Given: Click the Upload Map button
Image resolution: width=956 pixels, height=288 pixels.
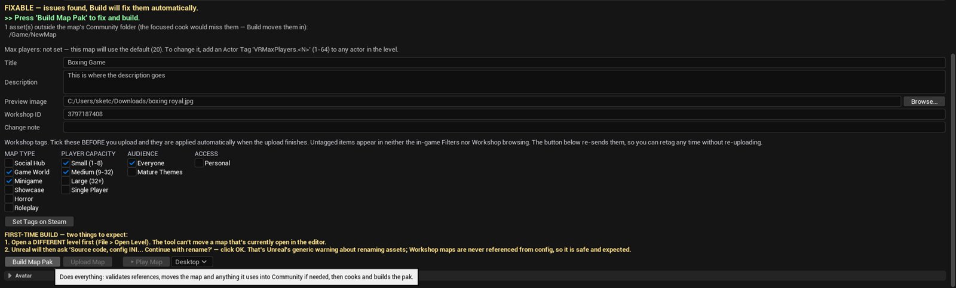Looking at the screenshot, I should point(87,262).
